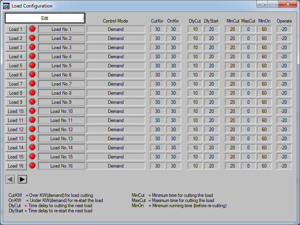This screenshot has width=300, height=225.
Task: Click the red status indicator for Load 15
Action: point(32,156)
